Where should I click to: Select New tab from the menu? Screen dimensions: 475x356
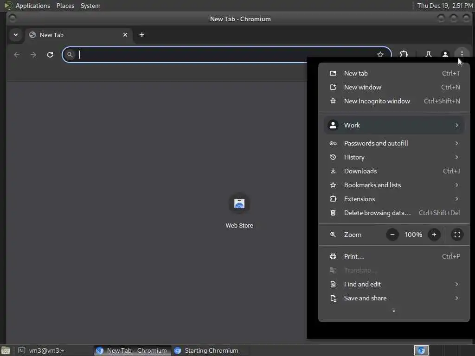point(394,73)
